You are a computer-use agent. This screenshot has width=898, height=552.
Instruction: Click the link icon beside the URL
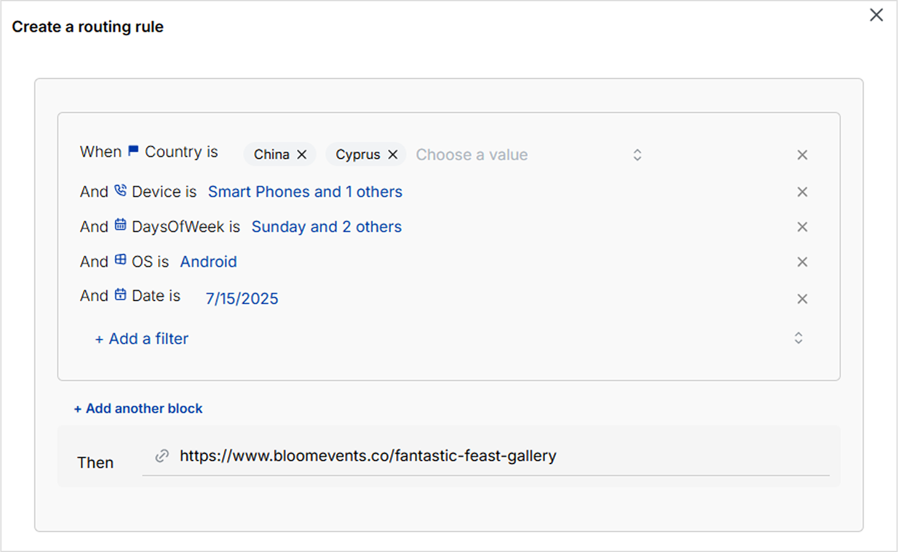click(x=162, y=456)
